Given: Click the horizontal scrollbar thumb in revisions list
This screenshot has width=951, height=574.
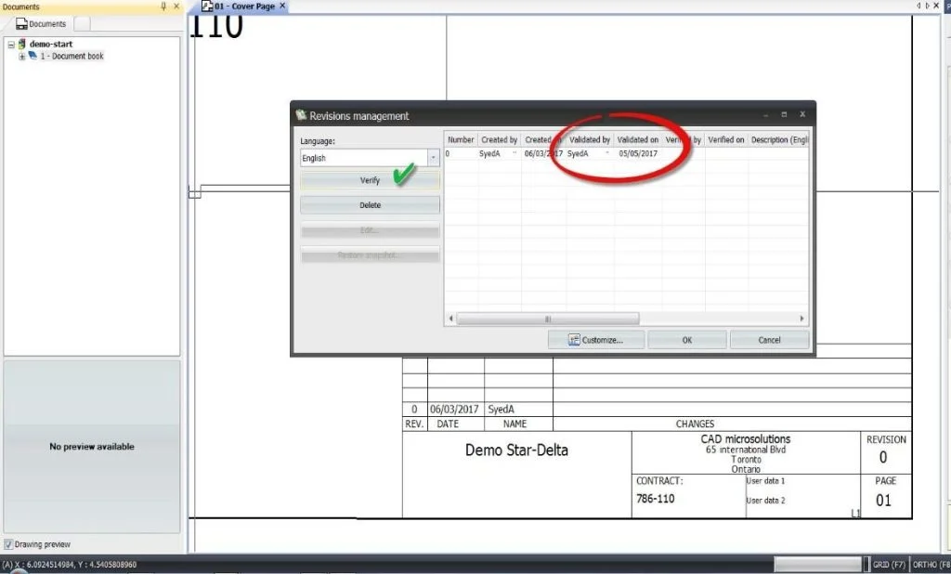Looking at the screenshot, I should [547, 319].
